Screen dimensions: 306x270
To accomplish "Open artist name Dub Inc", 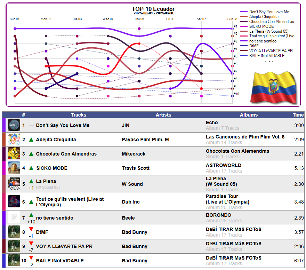I will [x=131, y=202].
